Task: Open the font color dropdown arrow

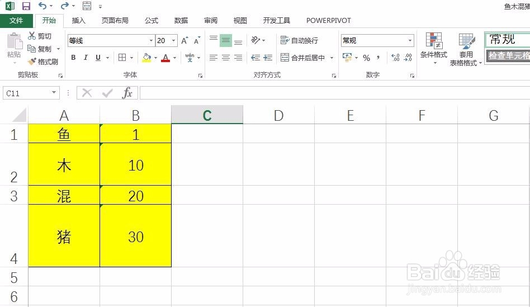Action: coord(175,58)
